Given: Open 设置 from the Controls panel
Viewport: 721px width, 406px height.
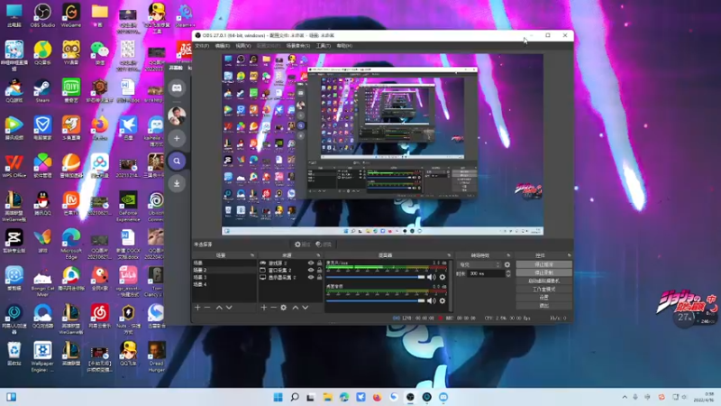Looking at the screenshot, I should click(544, 298).
